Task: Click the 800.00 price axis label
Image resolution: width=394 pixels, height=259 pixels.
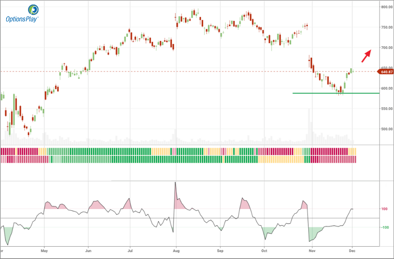Action: tap(387, 7)
